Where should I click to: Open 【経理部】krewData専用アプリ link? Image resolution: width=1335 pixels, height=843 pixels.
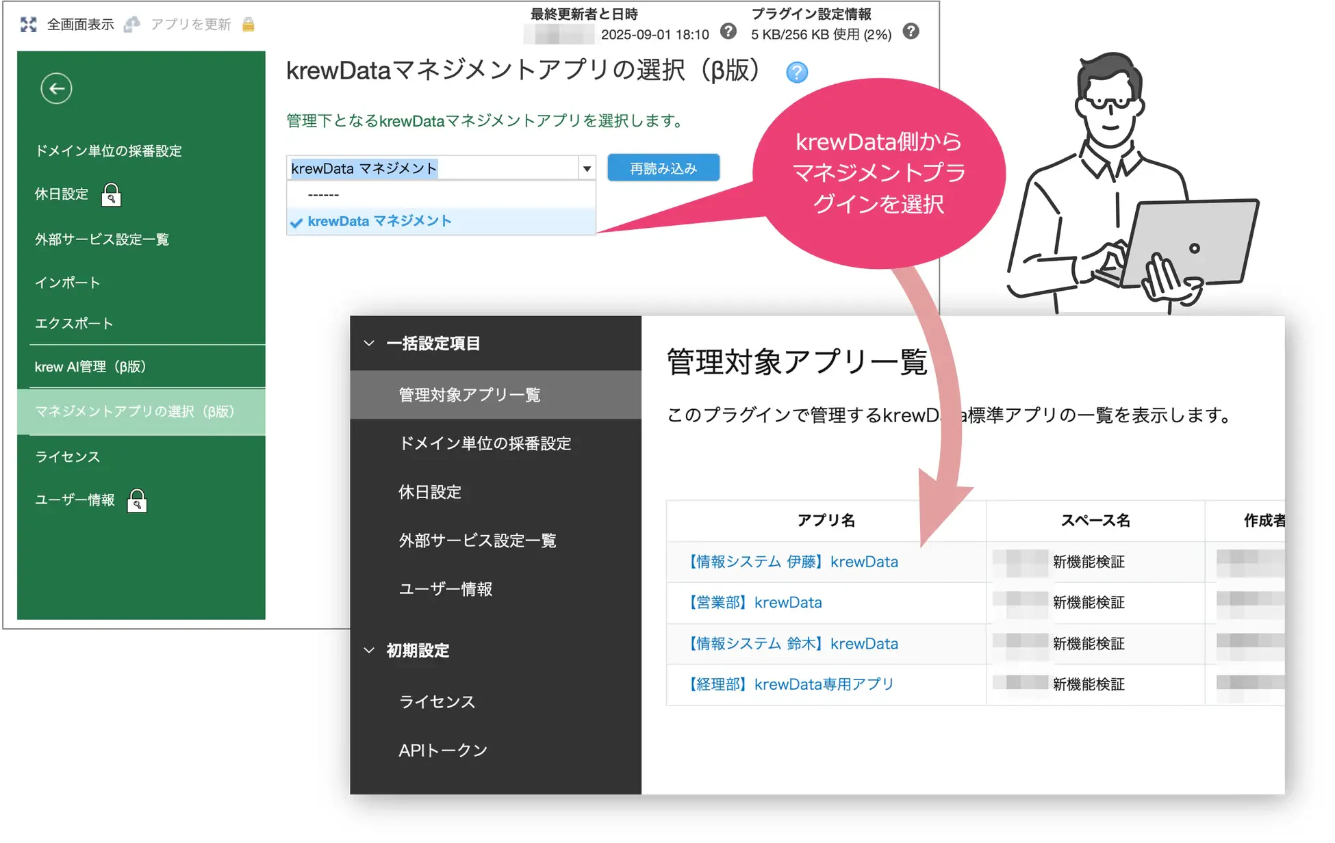[x=791, y=684]
